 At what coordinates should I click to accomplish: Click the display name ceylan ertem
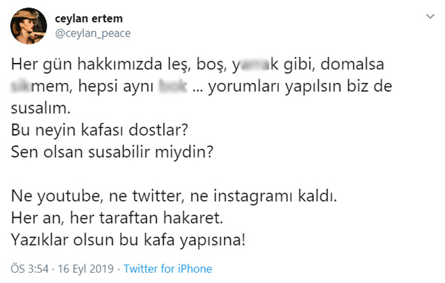(89, 19)
